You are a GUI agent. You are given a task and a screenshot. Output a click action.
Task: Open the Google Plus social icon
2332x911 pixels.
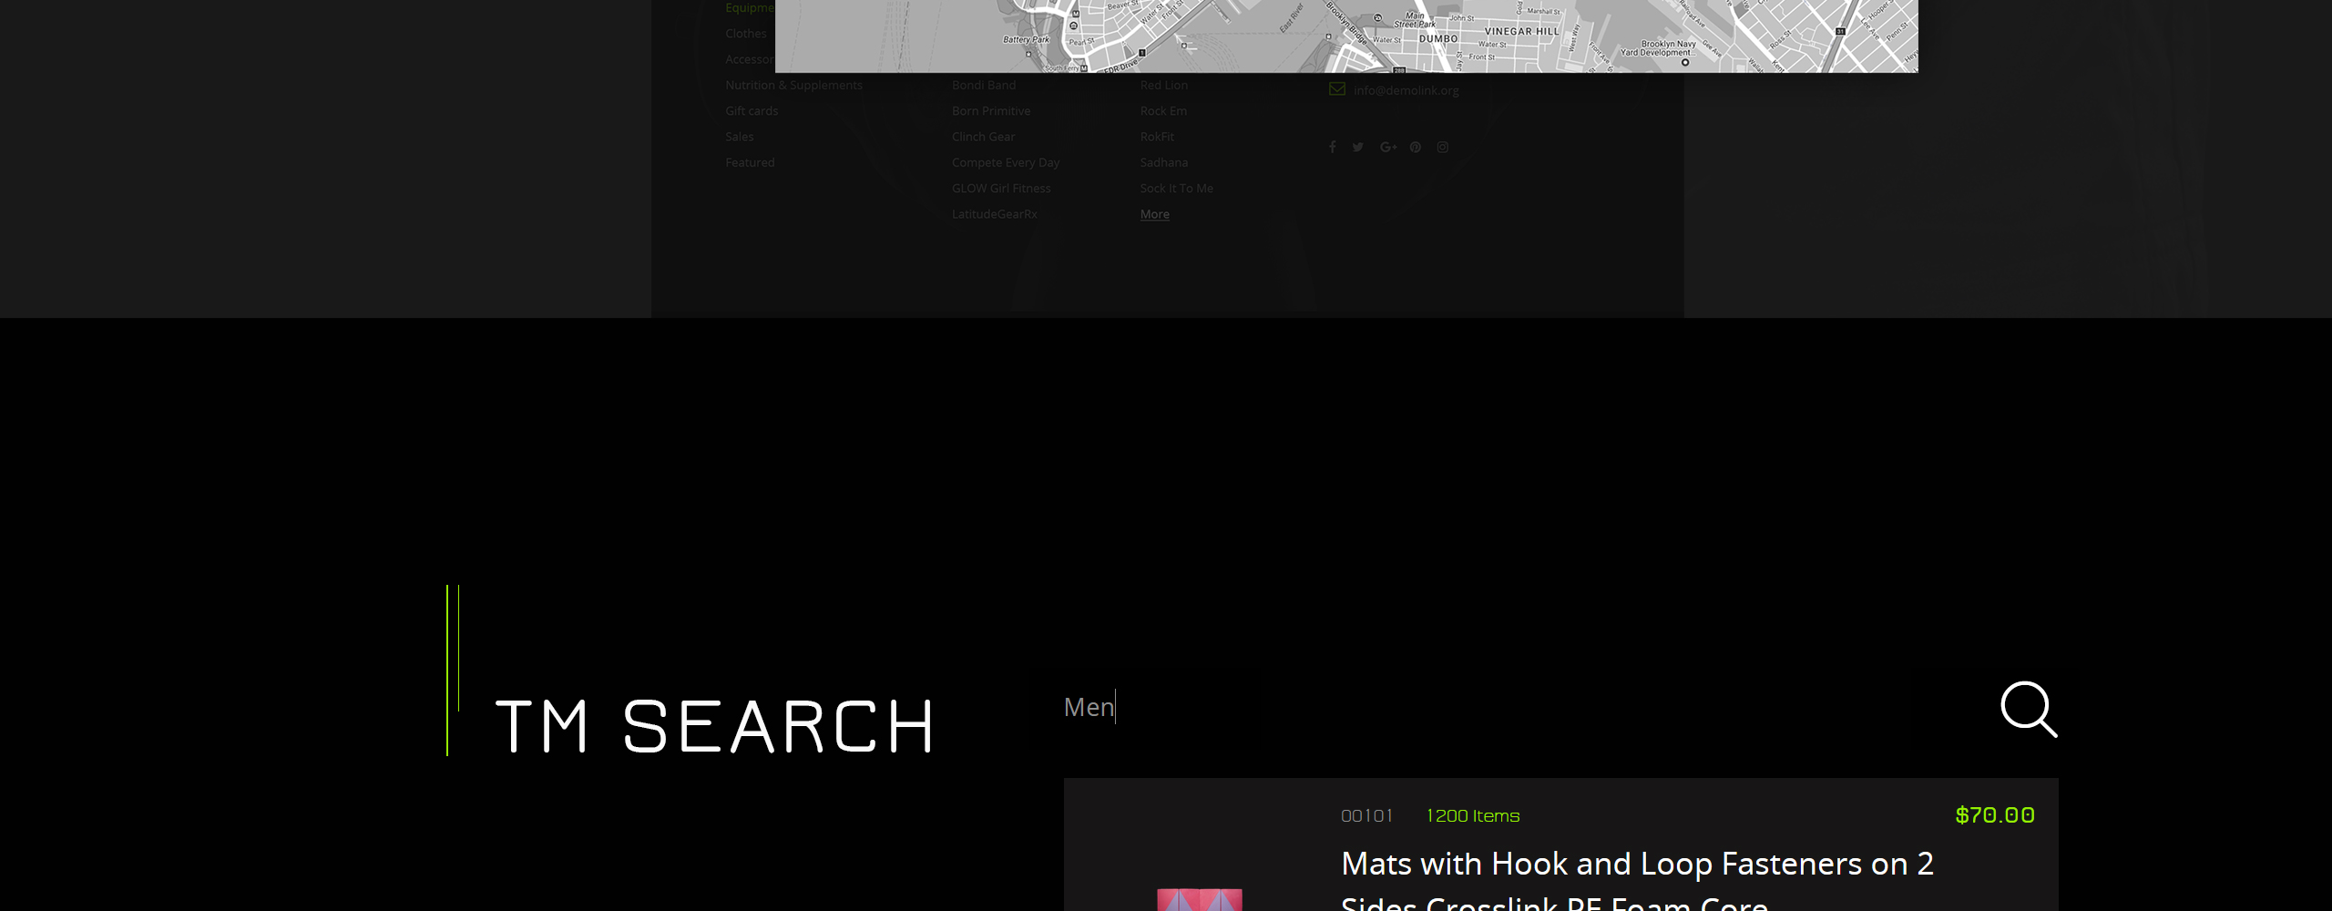[x=1388, y=147]
